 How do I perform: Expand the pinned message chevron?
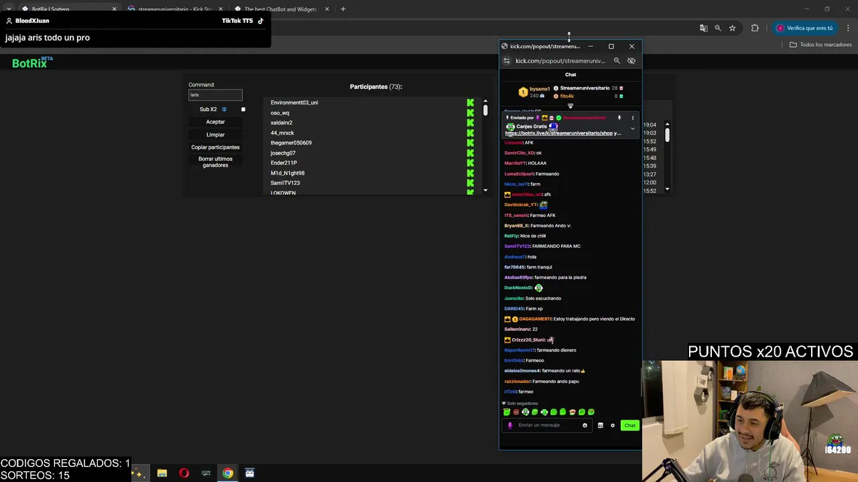(632, 129)
